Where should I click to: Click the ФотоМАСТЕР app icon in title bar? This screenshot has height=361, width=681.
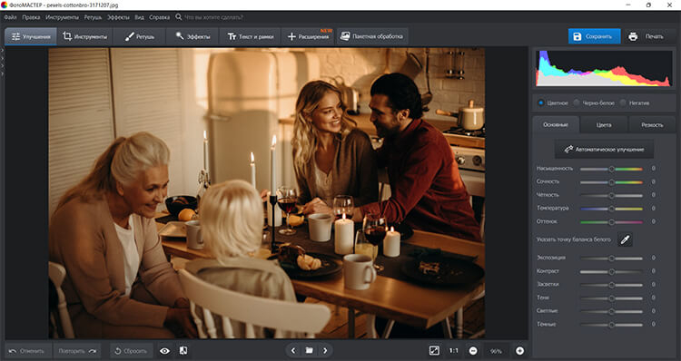tap(5, 5)
